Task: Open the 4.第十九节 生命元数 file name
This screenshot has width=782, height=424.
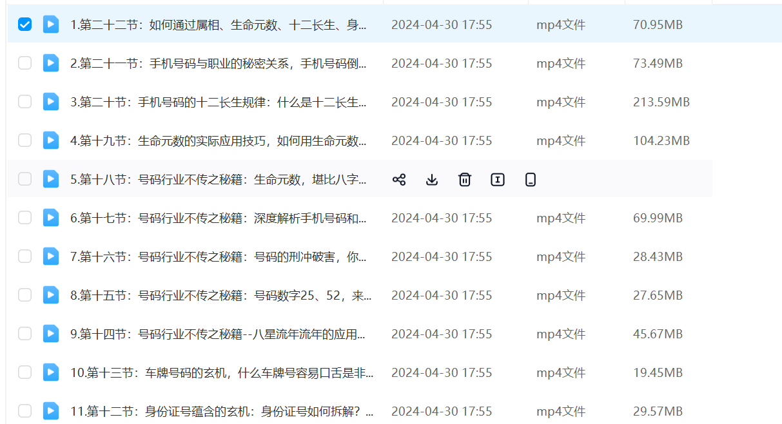Action: click(x=219, y=140)
